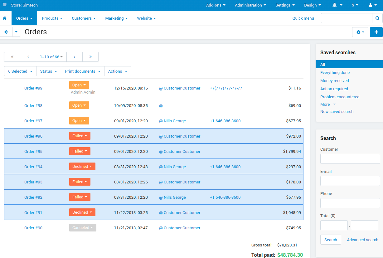
Task: Open the bulk Actions dropdown
Action: click(x=118, y=71)
